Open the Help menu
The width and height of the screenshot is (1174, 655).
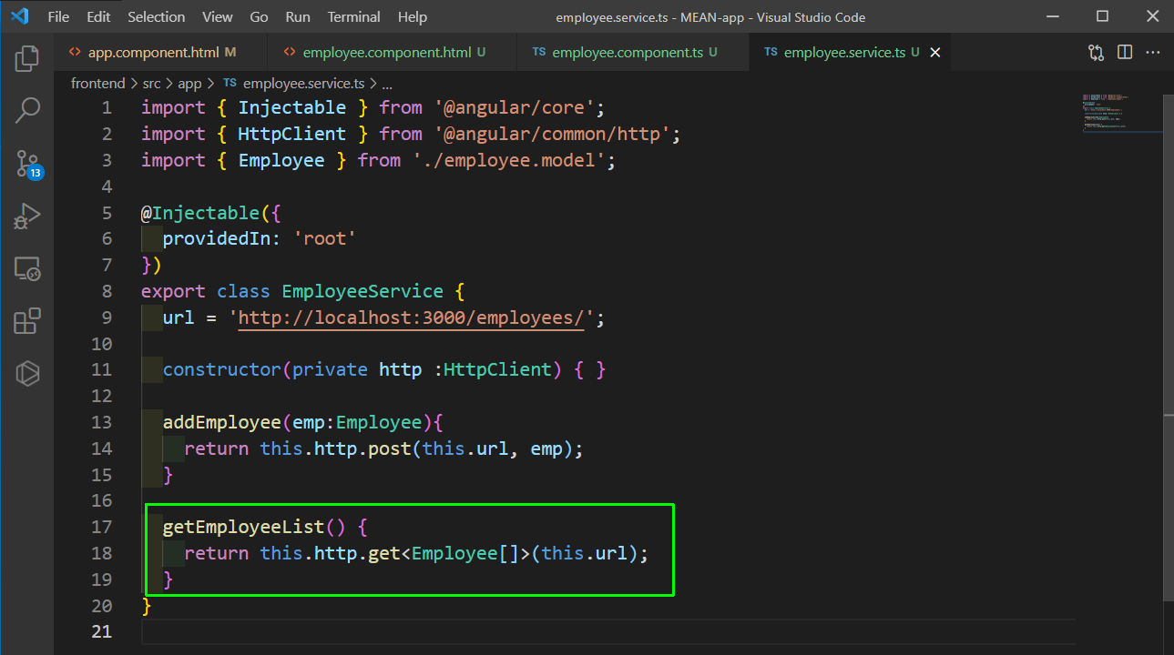413,17
